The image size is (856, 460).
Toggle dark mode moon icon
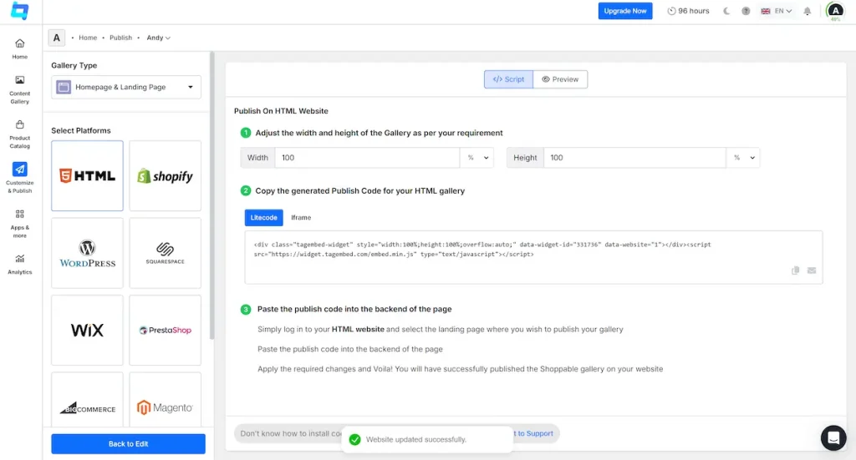coord(726,11)
